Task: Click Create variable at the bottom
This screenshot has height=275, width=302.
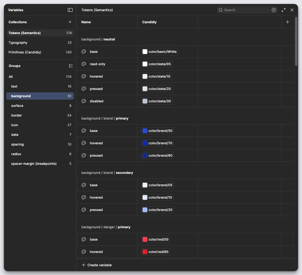Action: click(x=97, y=265)
